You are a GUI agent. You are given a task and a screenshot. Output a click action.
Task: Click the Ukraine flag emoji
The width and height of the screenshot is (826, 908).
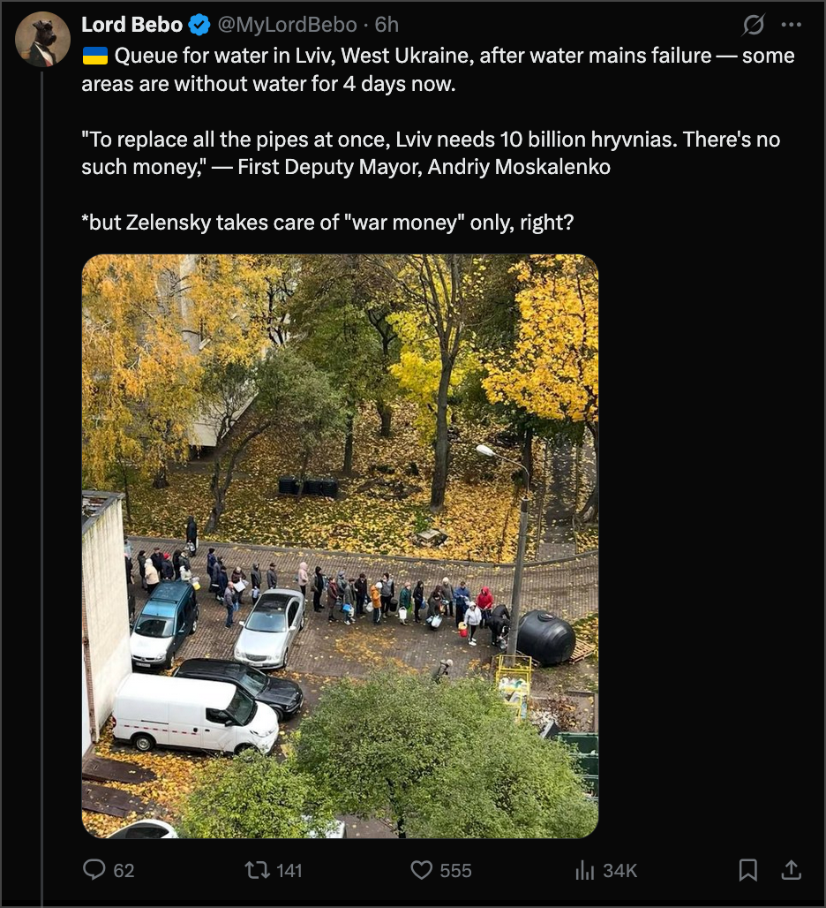(95, 56)
